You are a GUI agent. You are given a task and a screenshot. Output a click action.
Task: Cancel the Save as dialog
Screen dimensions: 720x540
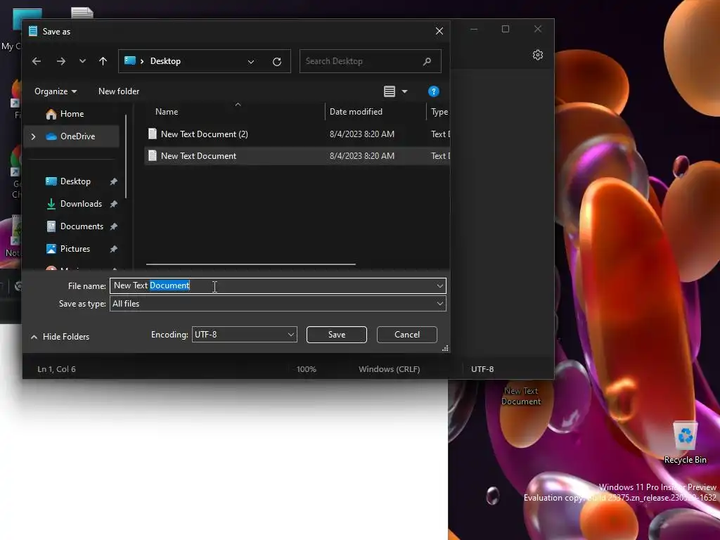[x=407, y=334]
